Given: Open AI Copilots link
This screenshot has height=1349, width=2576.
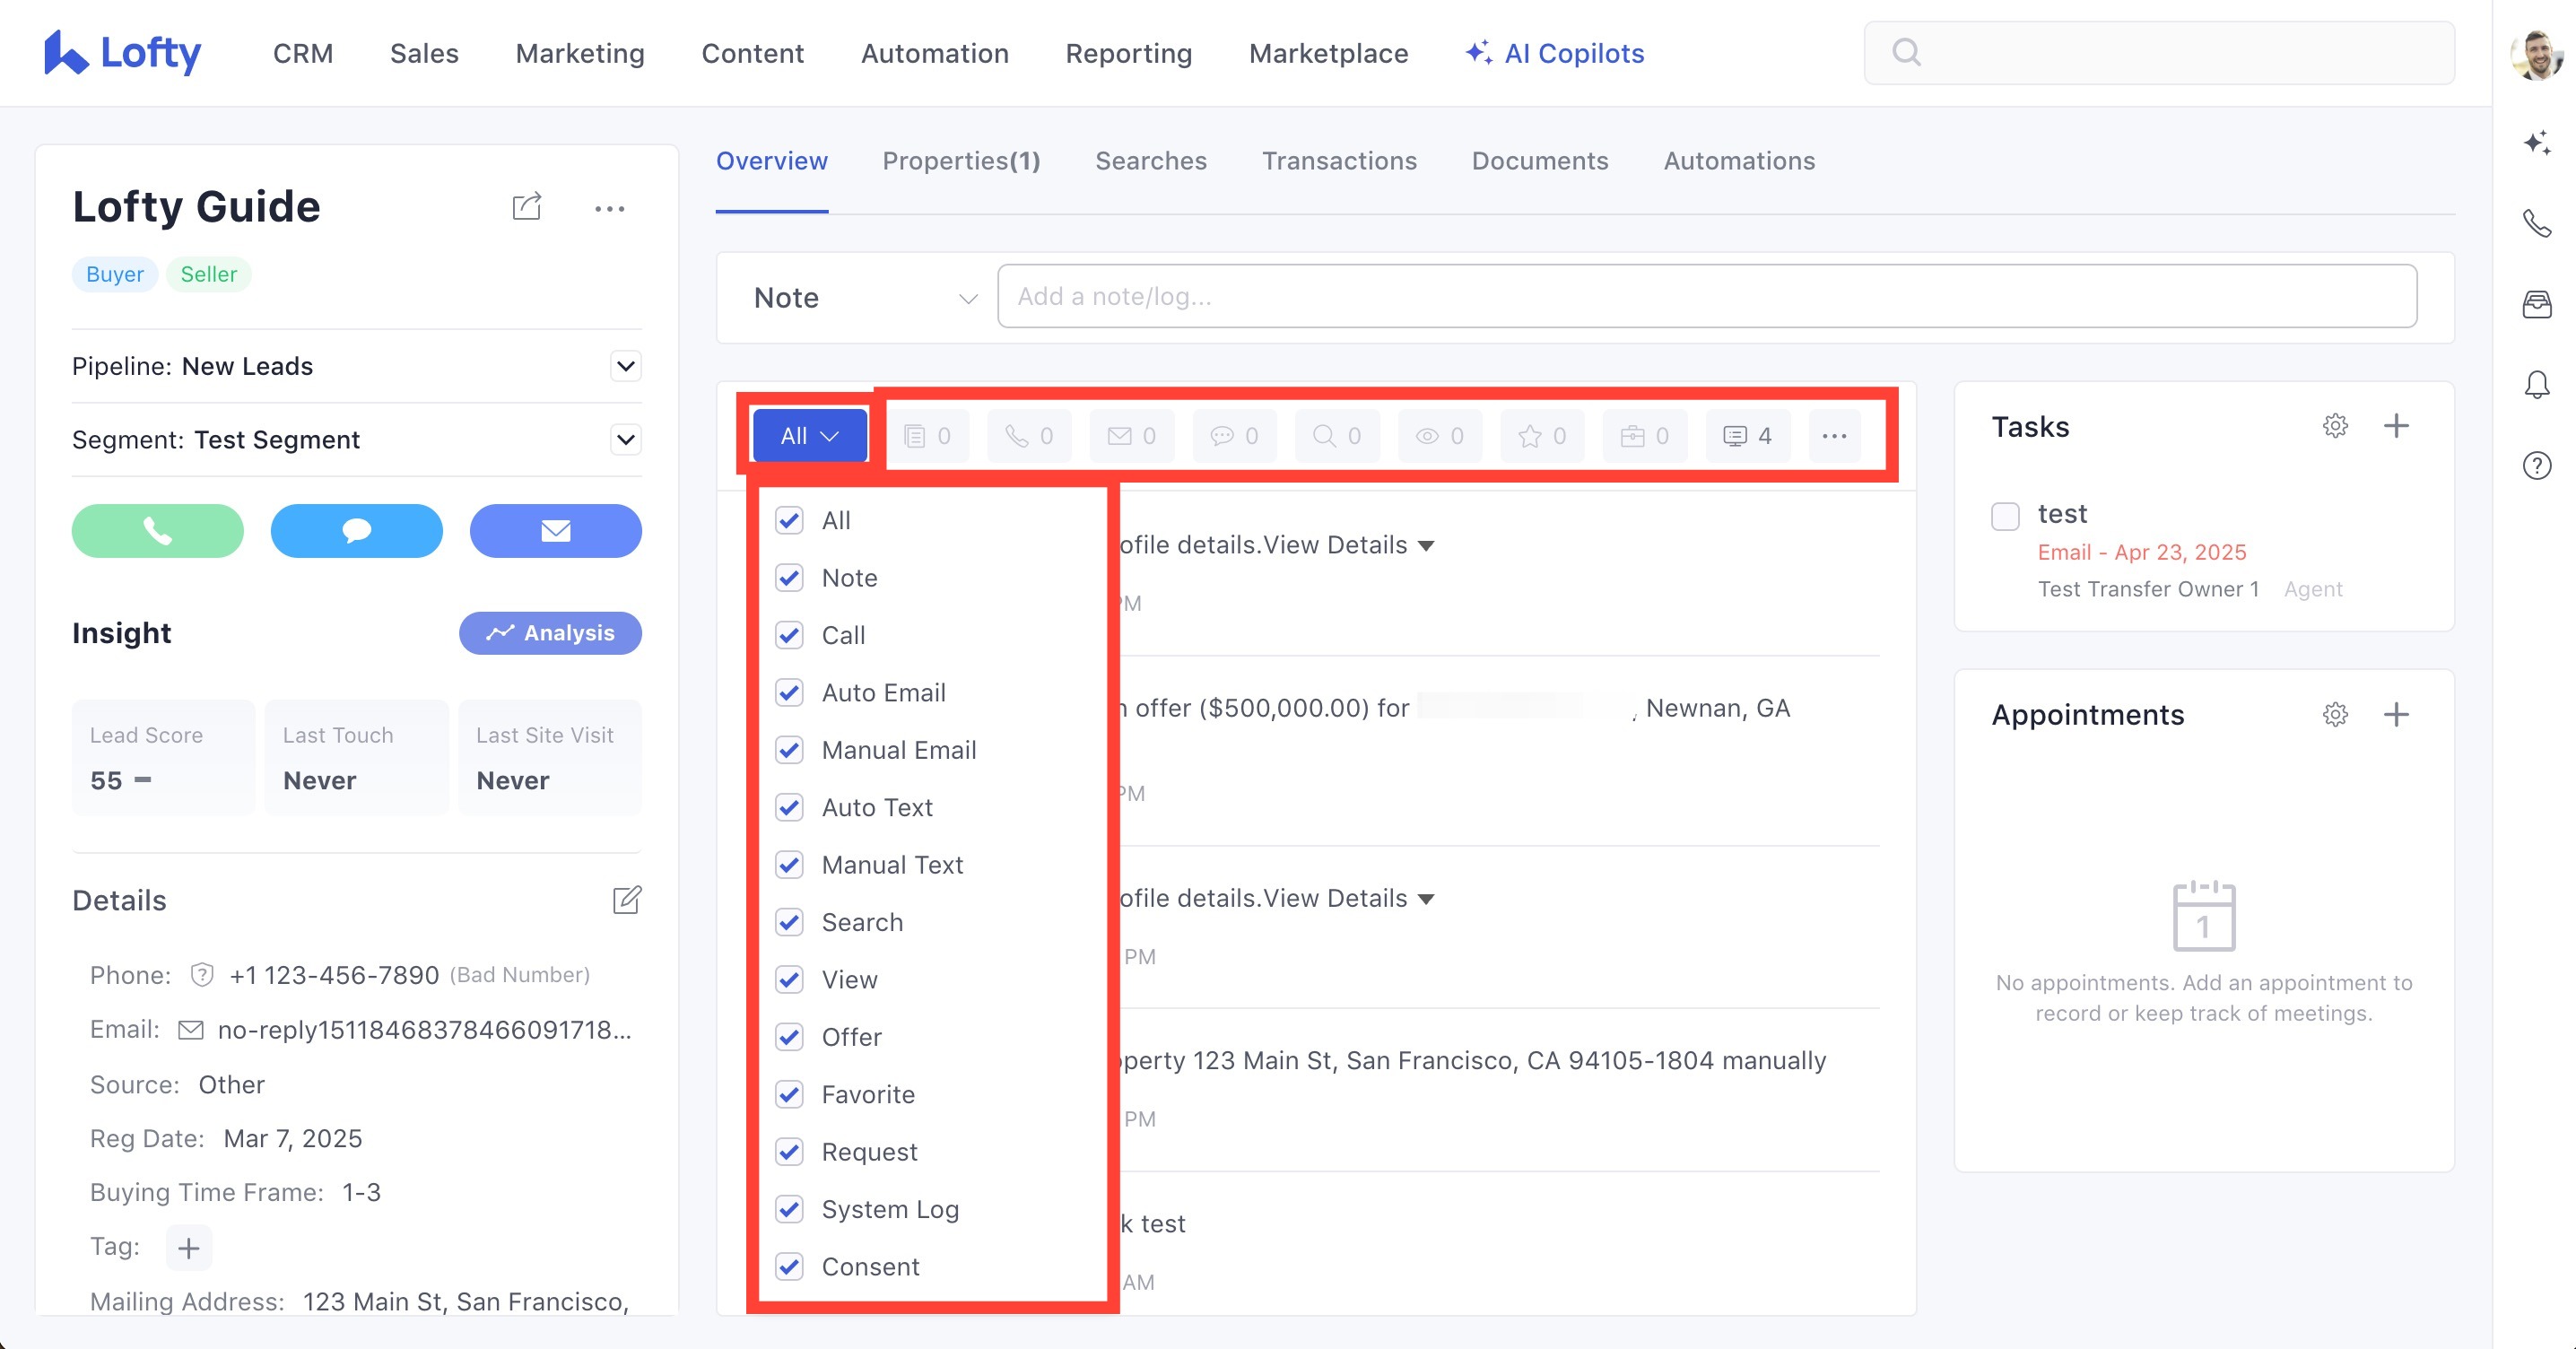Looking at the screenshot, I should tap(1554, 53).
